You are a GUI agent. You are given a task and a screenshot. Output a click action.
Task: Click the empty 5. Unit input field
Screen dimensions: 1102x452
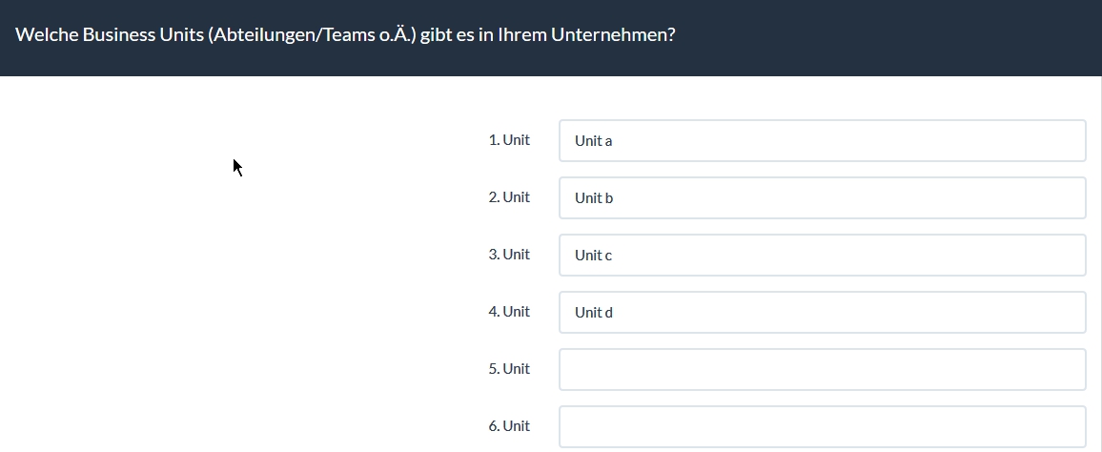coord(822,370)
